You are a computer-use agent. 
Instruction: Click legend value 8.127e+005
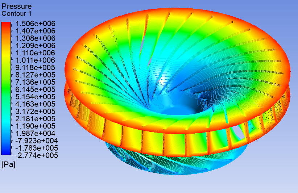click(36, 75)
